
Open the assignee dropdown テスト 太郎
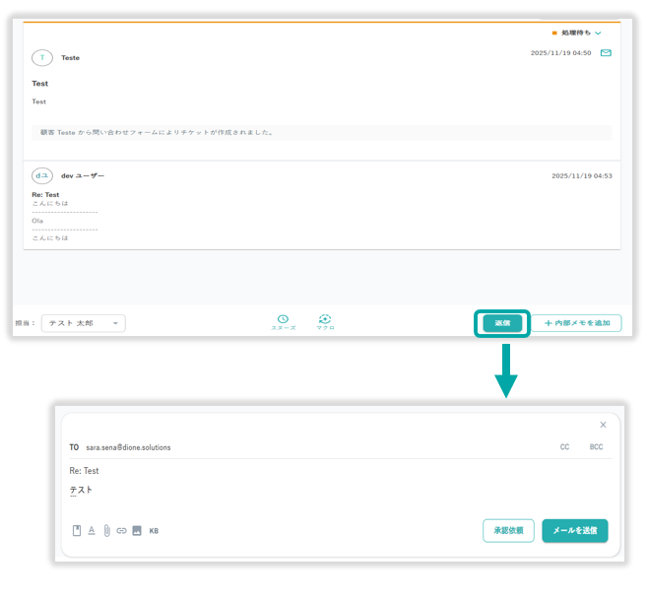(x=83, y=323)
